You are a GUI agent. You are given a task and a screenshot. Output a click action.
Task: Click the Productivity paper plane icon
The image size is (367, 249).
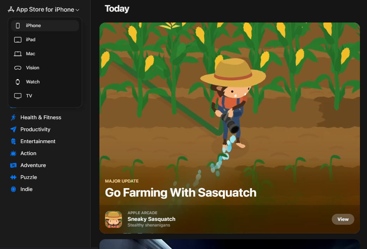(13, 129)
